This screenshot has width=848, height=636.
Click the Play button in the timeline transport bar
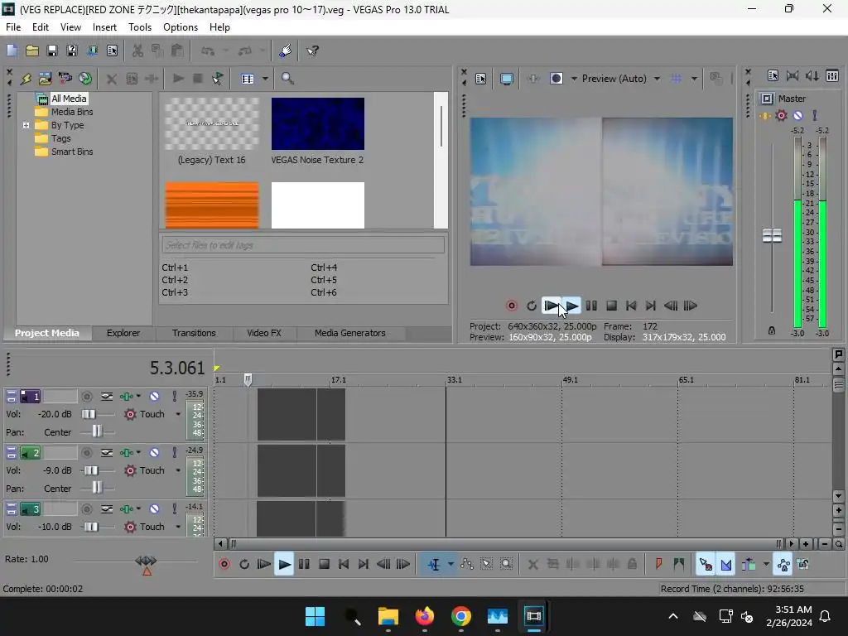[284, 565]
